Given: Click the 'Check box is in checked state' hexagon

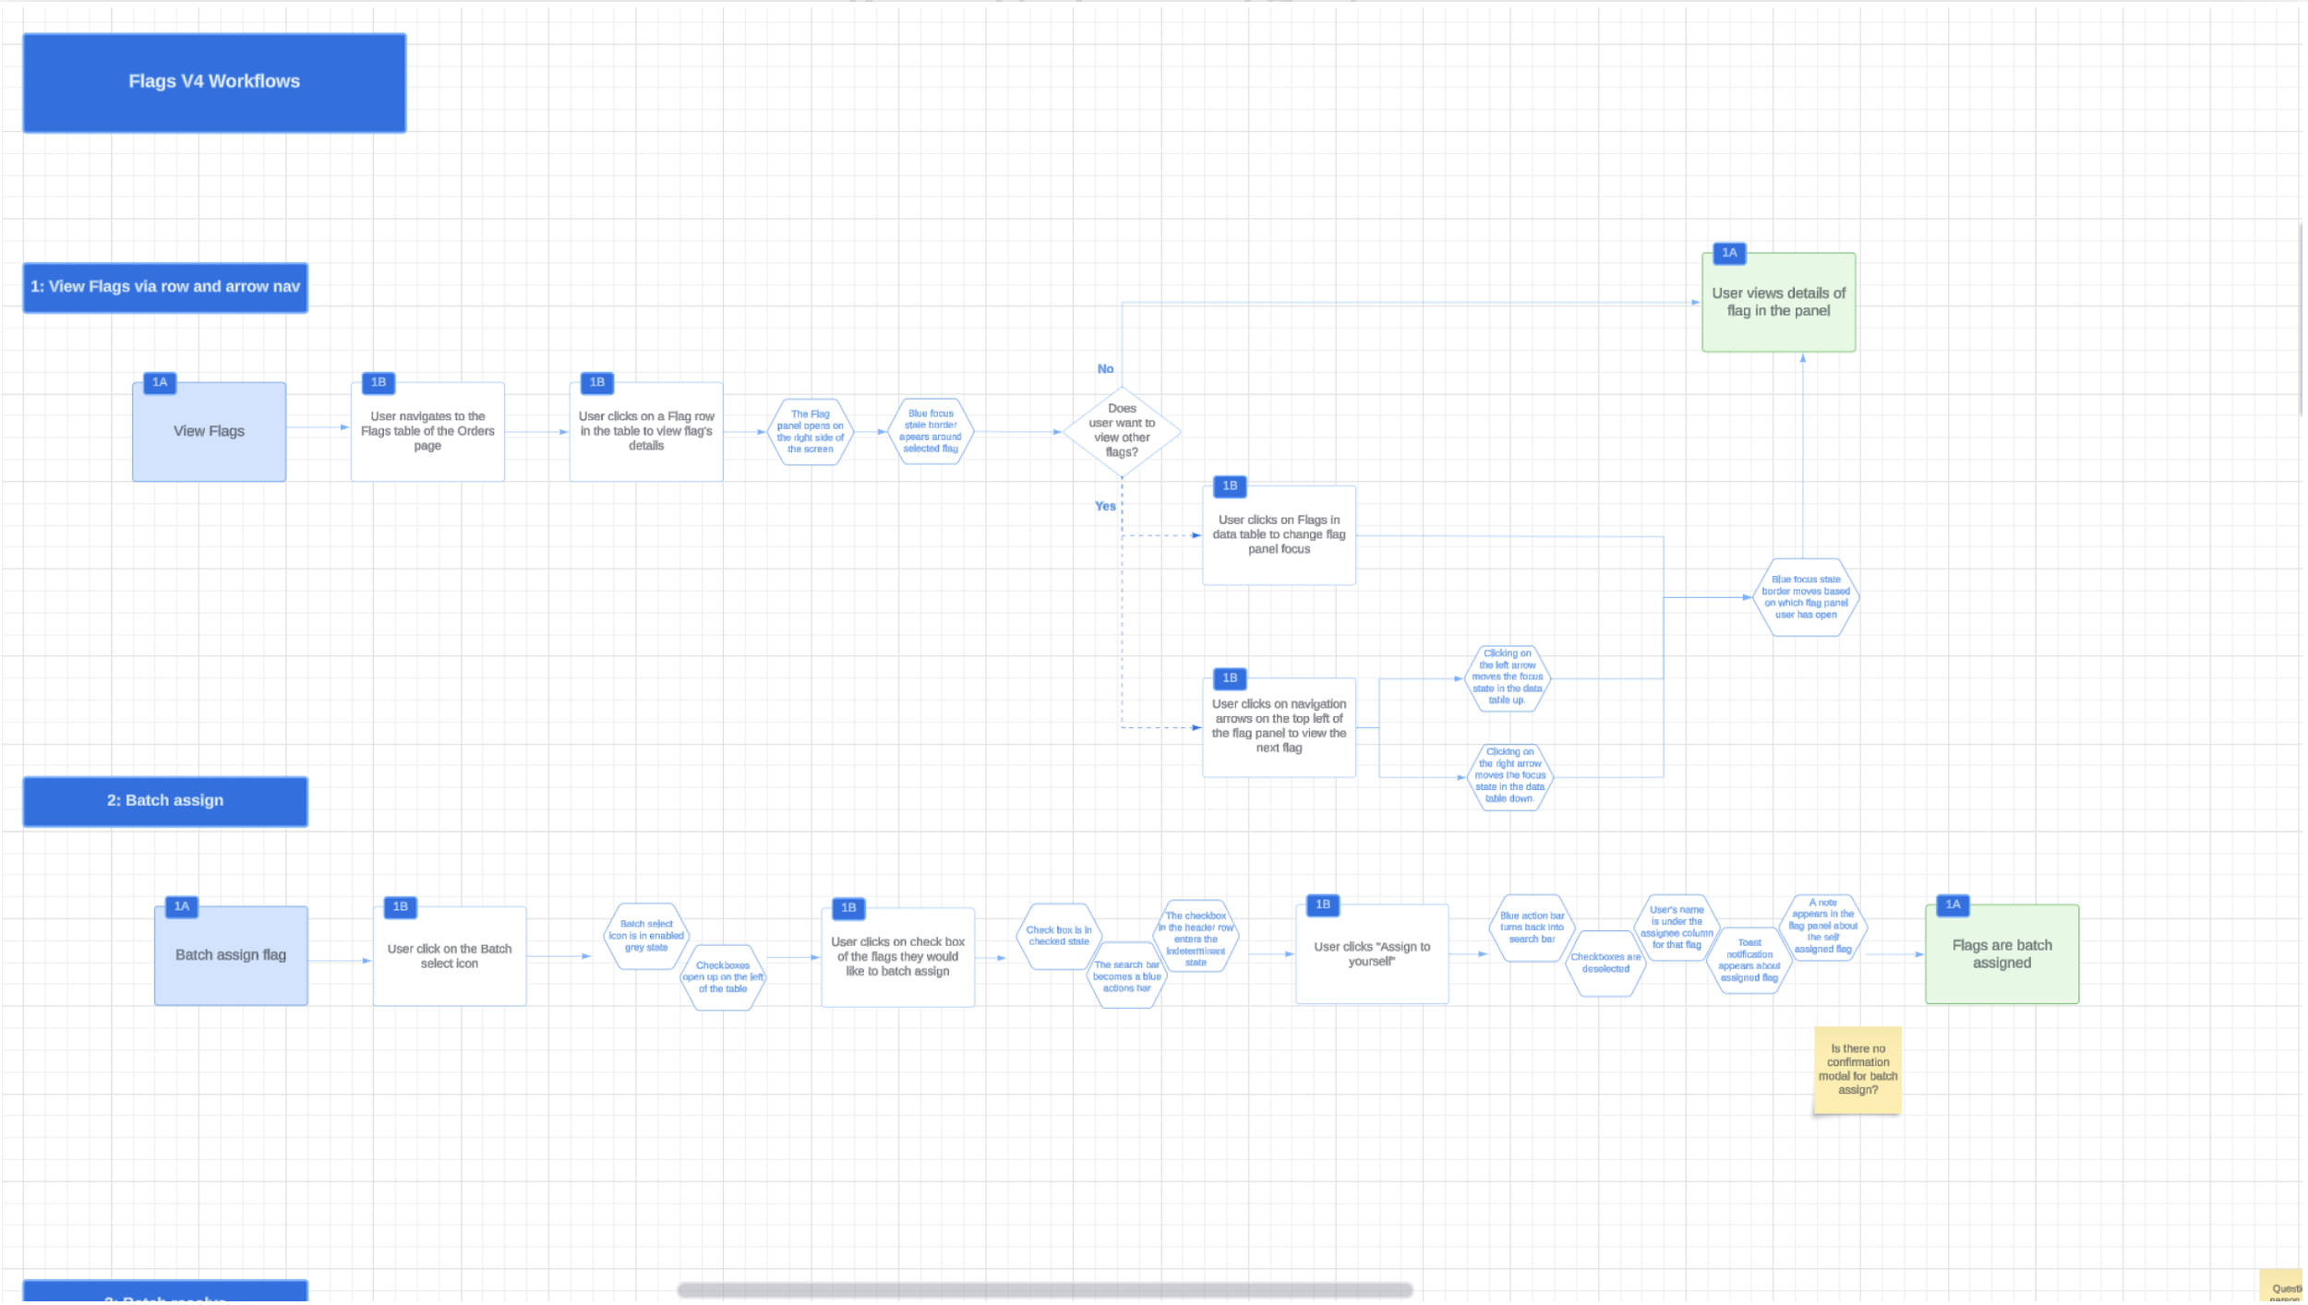Looking at the screenshot, I should coord(1058,938).
